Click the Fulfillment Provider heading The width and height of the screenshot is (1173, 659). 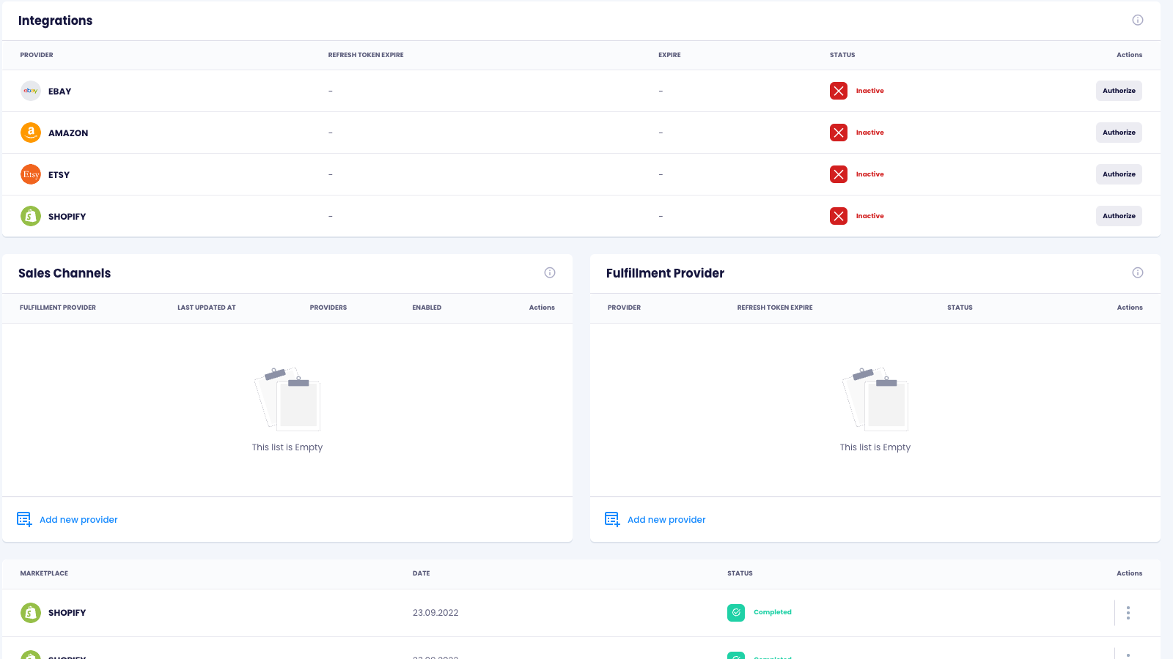click(x=665, y=273)
